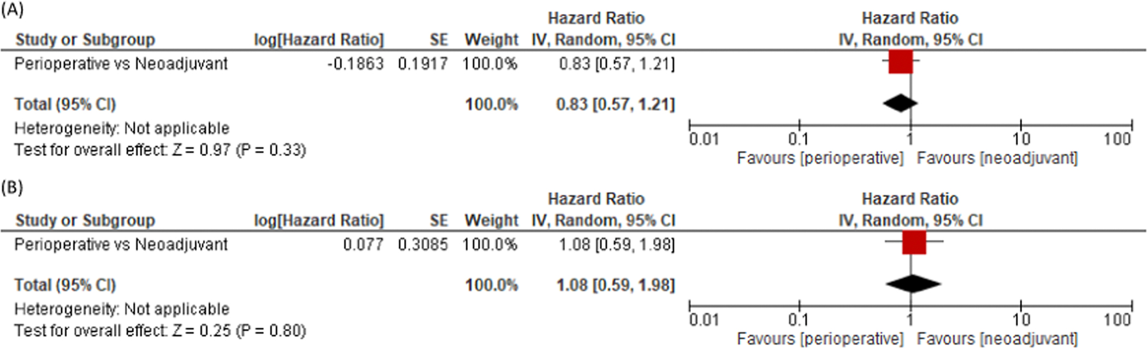Select log hazard ratio value 0.077
The height and width of the screenshot is (348, 1147).
(363, 244)
